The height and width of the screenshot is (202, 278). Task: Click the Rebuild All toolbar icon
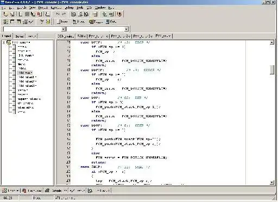(25, 22)
